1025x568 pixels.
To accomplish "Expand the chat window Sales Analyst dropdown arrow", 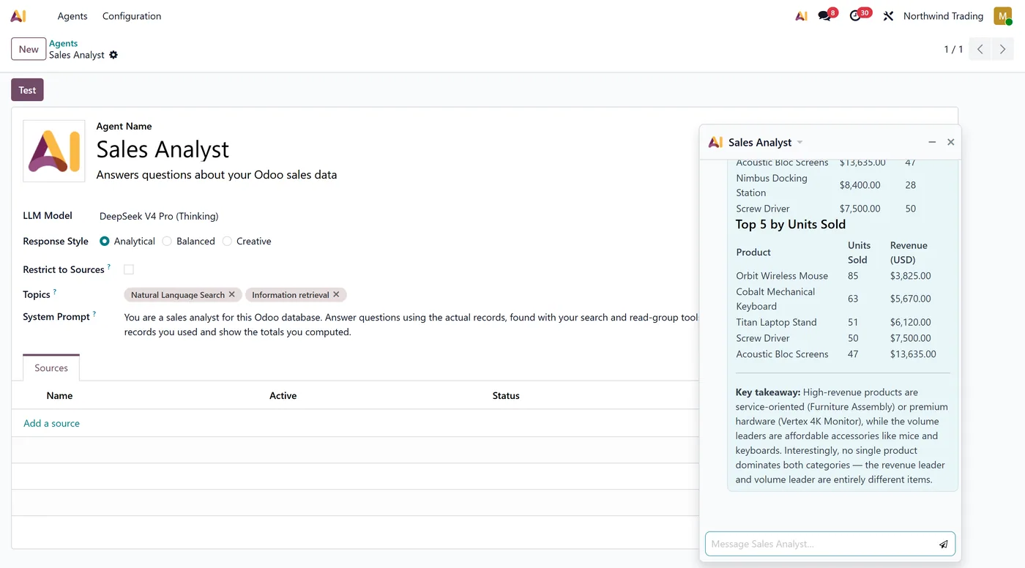I will point(799,142).
